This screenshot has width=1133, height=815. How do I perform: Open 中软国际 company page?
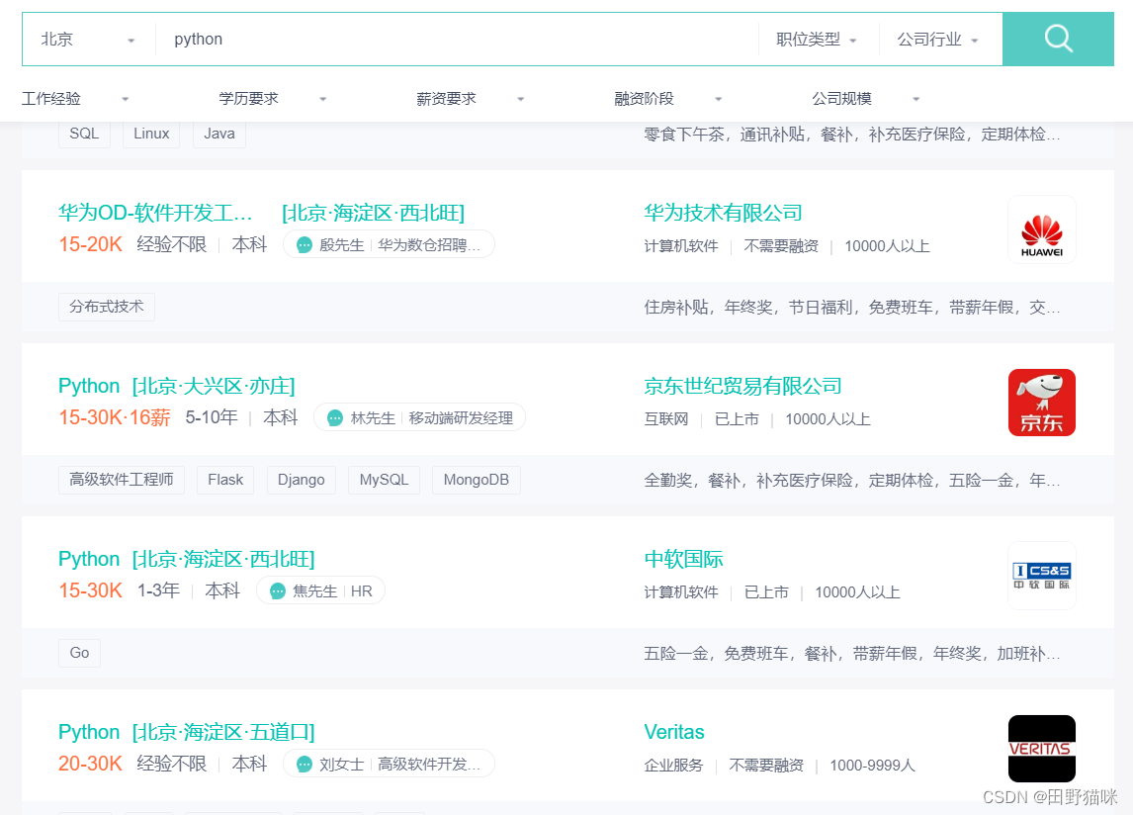[683, 559]
